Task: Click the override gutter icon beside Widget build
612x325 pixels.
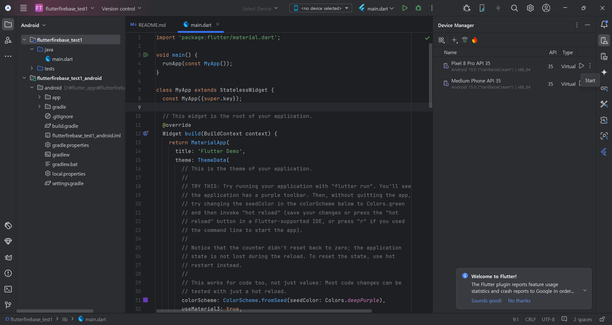Action: [146, 134]
